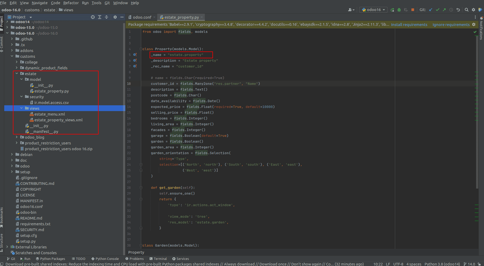Push commits with Git push arrow
The height and width of the screenshot is (266, 484).
pyautogui.click(x=444, y=10)
